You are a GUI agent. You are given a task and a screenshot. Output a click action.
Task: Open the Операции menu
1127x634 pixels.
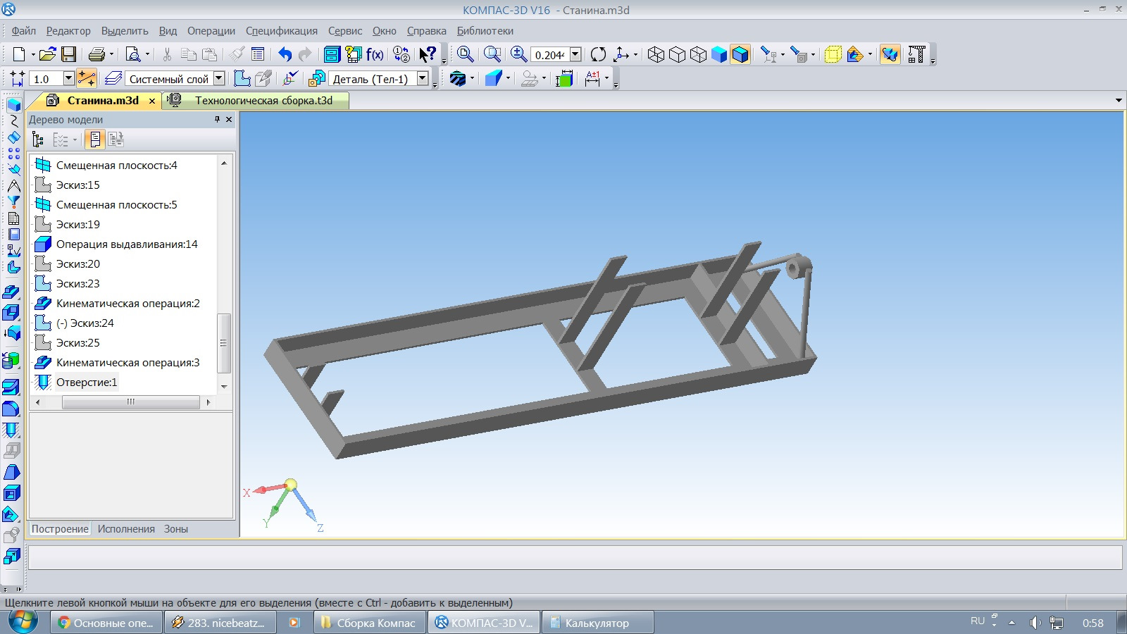[x=211, y=31]
